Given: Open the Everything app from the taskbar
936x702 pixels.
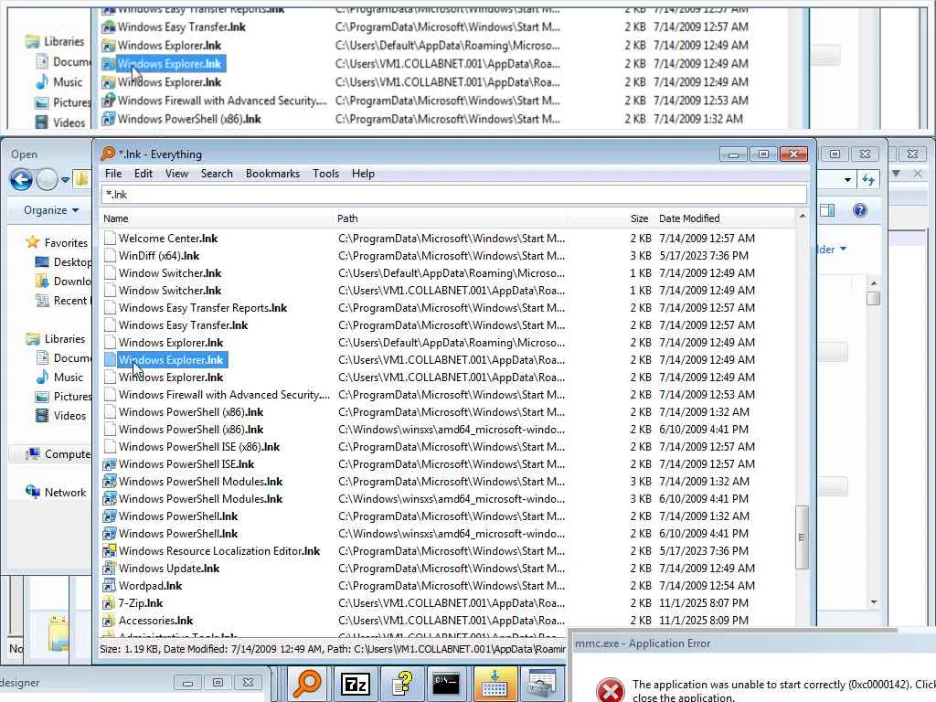Looking at the screenshot, I should coord(307,684).
